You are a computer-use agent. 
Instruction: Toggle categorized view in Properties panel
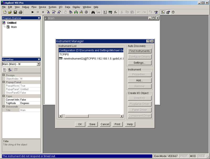click(5, 70)
